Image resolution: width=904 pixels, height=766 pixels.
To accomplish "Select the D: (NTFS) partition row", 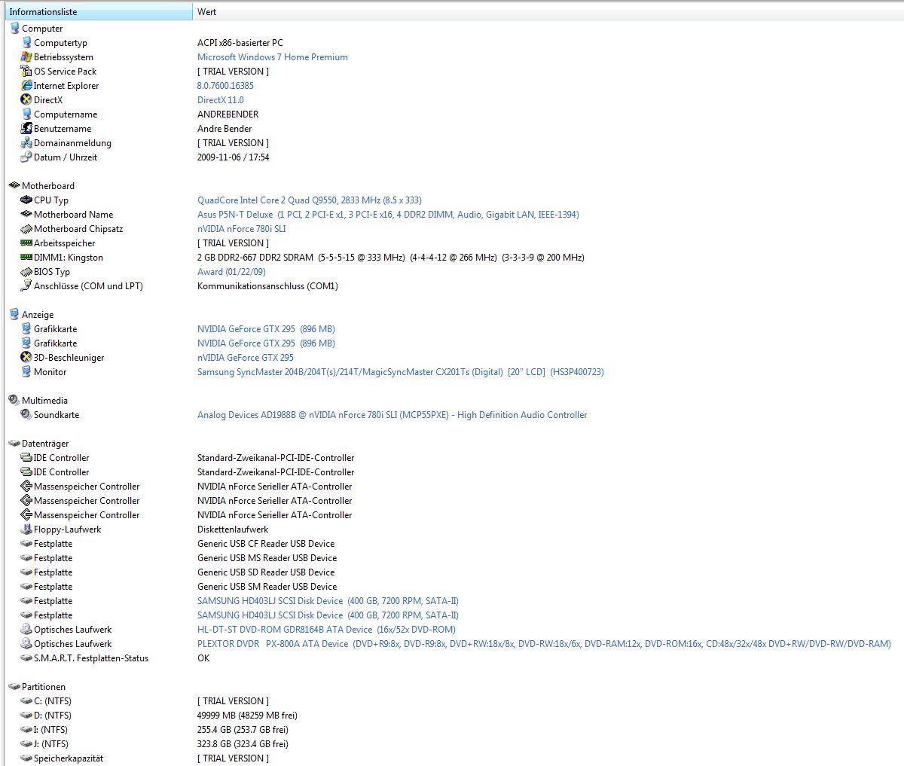I will 53,716.
